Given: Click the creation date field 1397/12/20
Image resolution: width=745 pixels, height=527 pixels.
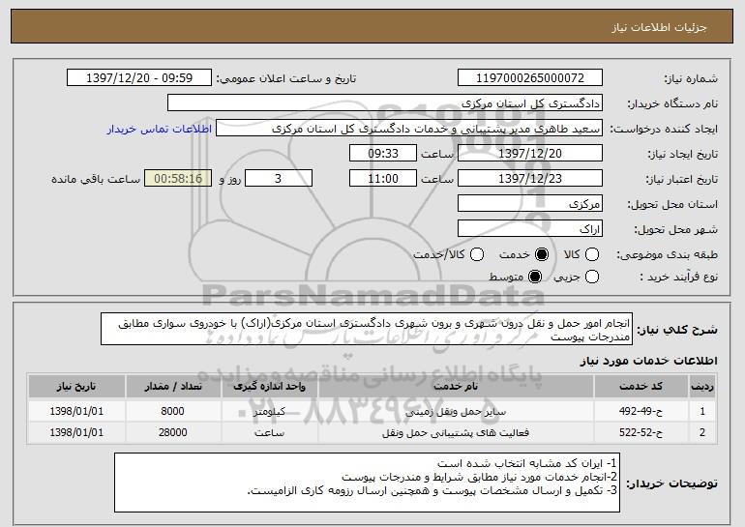Looking at the screenshot, I should pyautogui.click(x=530, y=154).
